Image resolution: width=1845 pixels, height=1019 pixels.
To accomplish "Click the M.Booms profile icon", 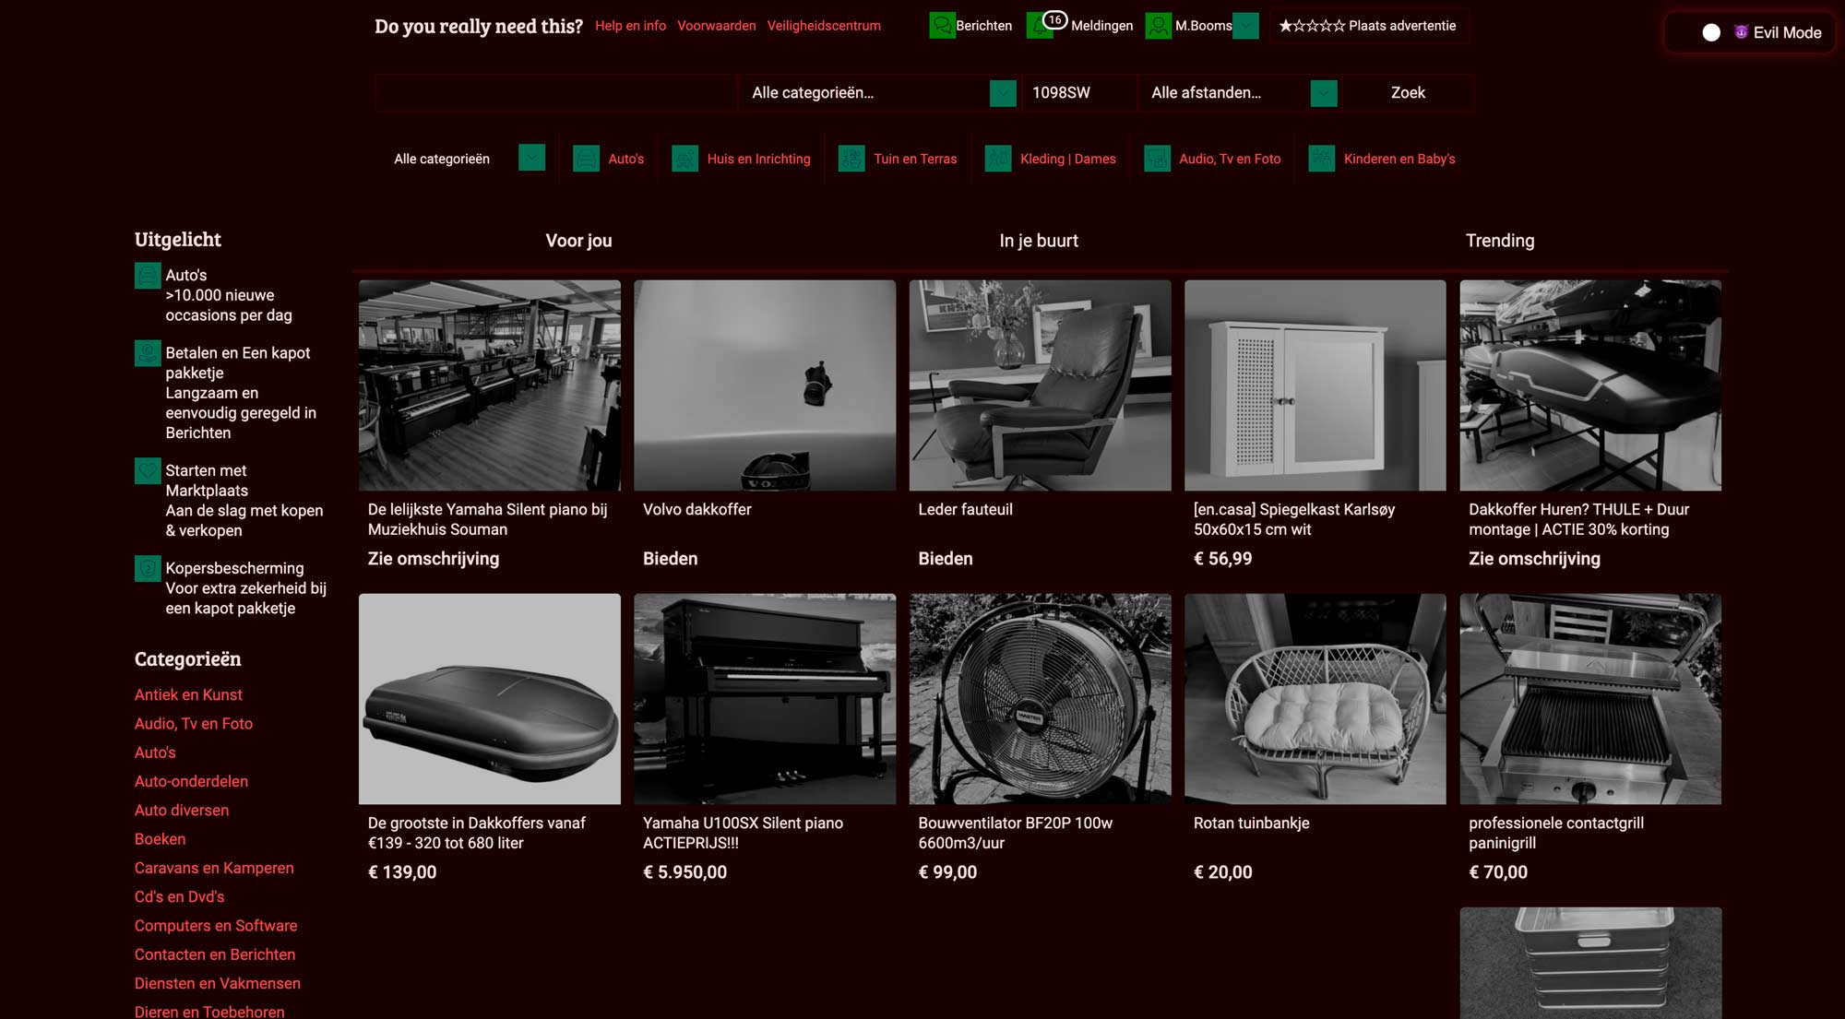I will pos(1157,26).
